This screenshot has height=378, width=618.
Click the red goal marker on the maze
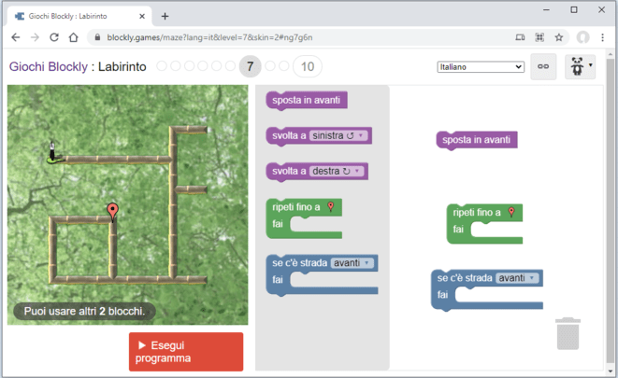(x=113, y=211)
